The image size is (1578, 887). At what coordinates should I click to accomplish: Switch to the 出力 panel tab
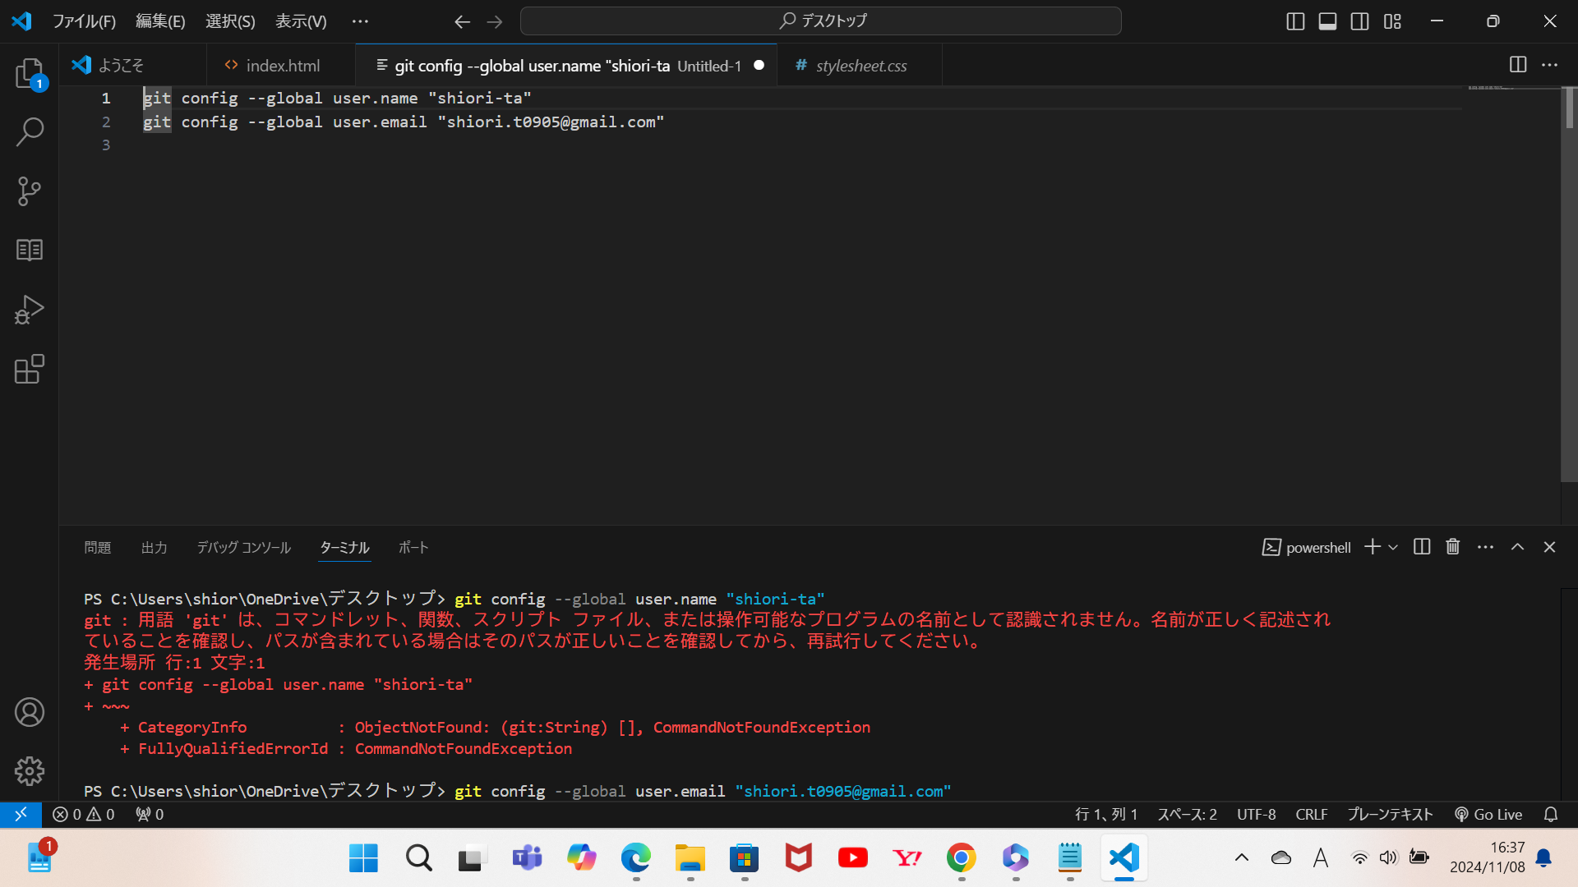coord(154,548)
